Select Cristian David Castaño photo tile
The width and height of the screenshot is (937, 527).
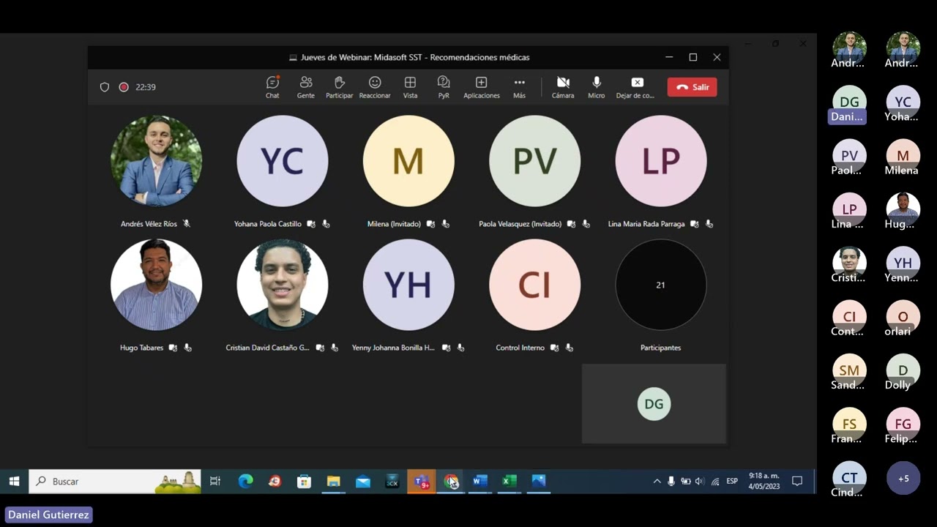point(283,285)
